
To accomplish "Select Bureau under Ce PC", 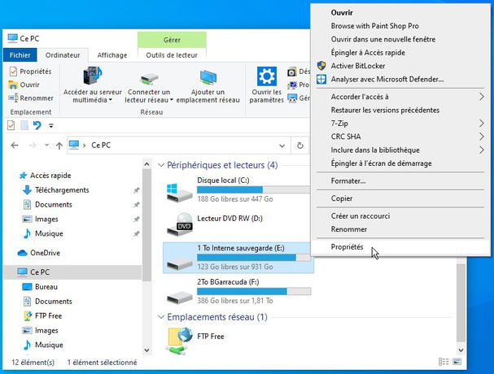I will click(x=46, y=287).
